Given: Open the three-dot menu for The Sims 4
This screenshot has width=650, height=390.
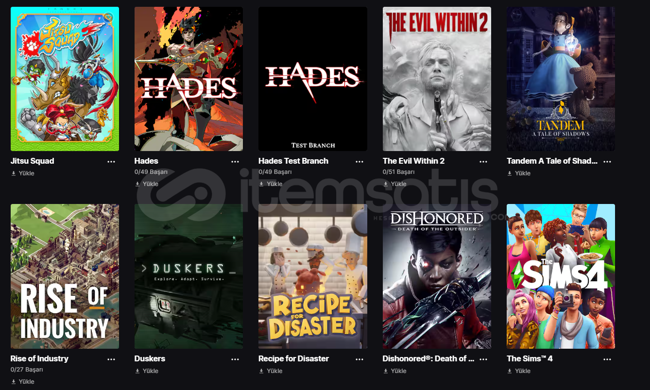Looking at the screenshot, I should 607,359.
